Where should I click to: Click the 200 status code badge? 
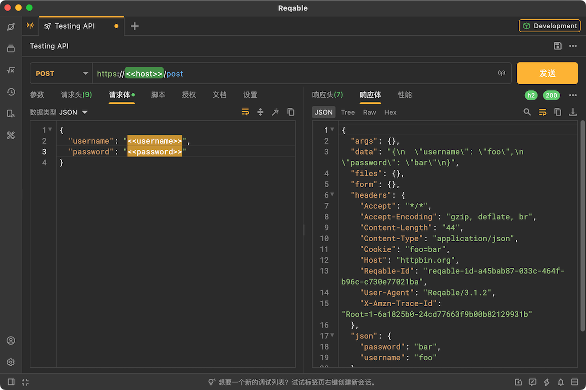point(551,95)
